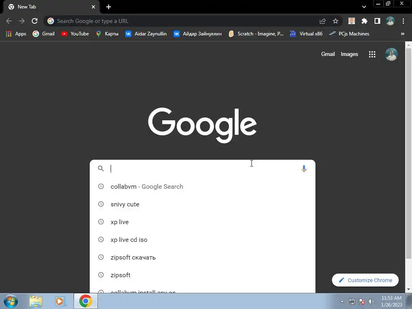412x309 pixels.
Task: Click the Images link on the page
Action: click(349, 54)
